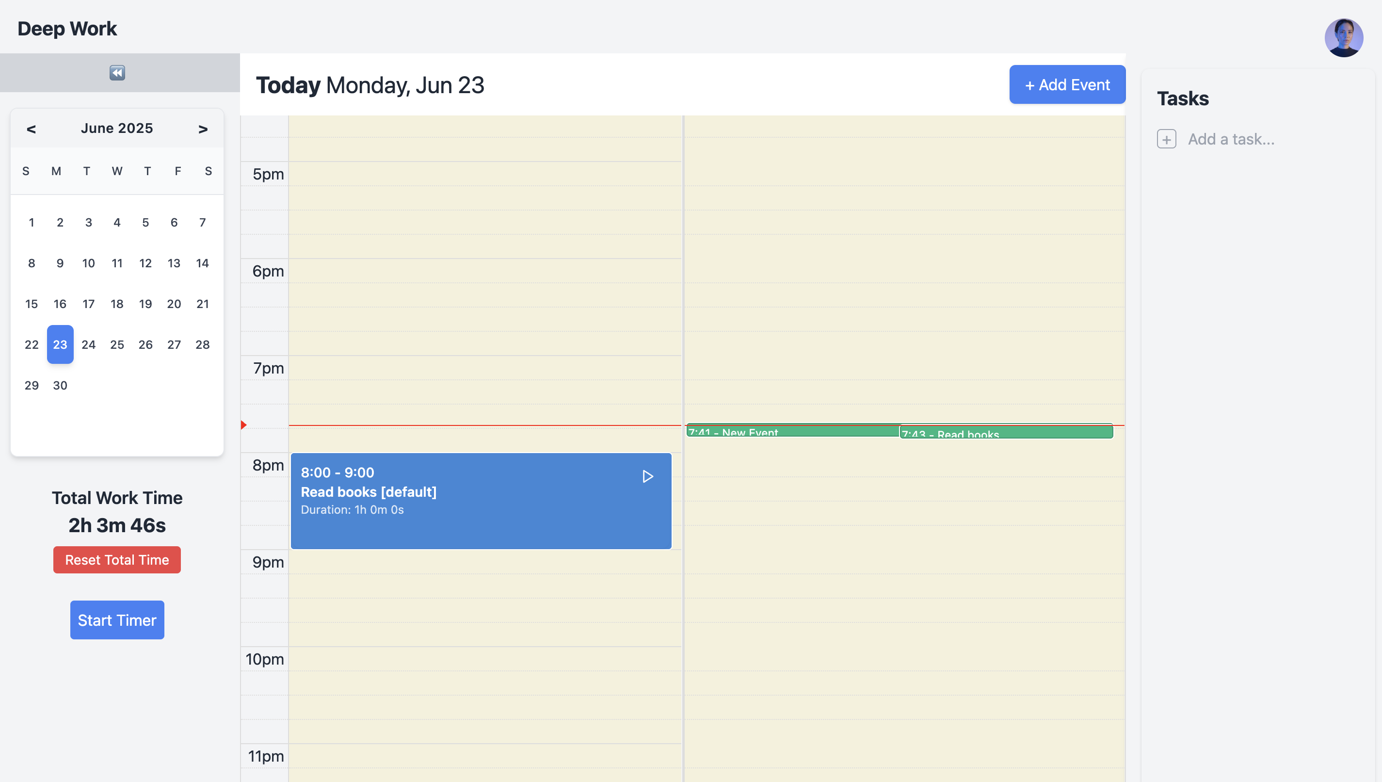Select June 14 in the mini calendar

[x=202, y=263]
